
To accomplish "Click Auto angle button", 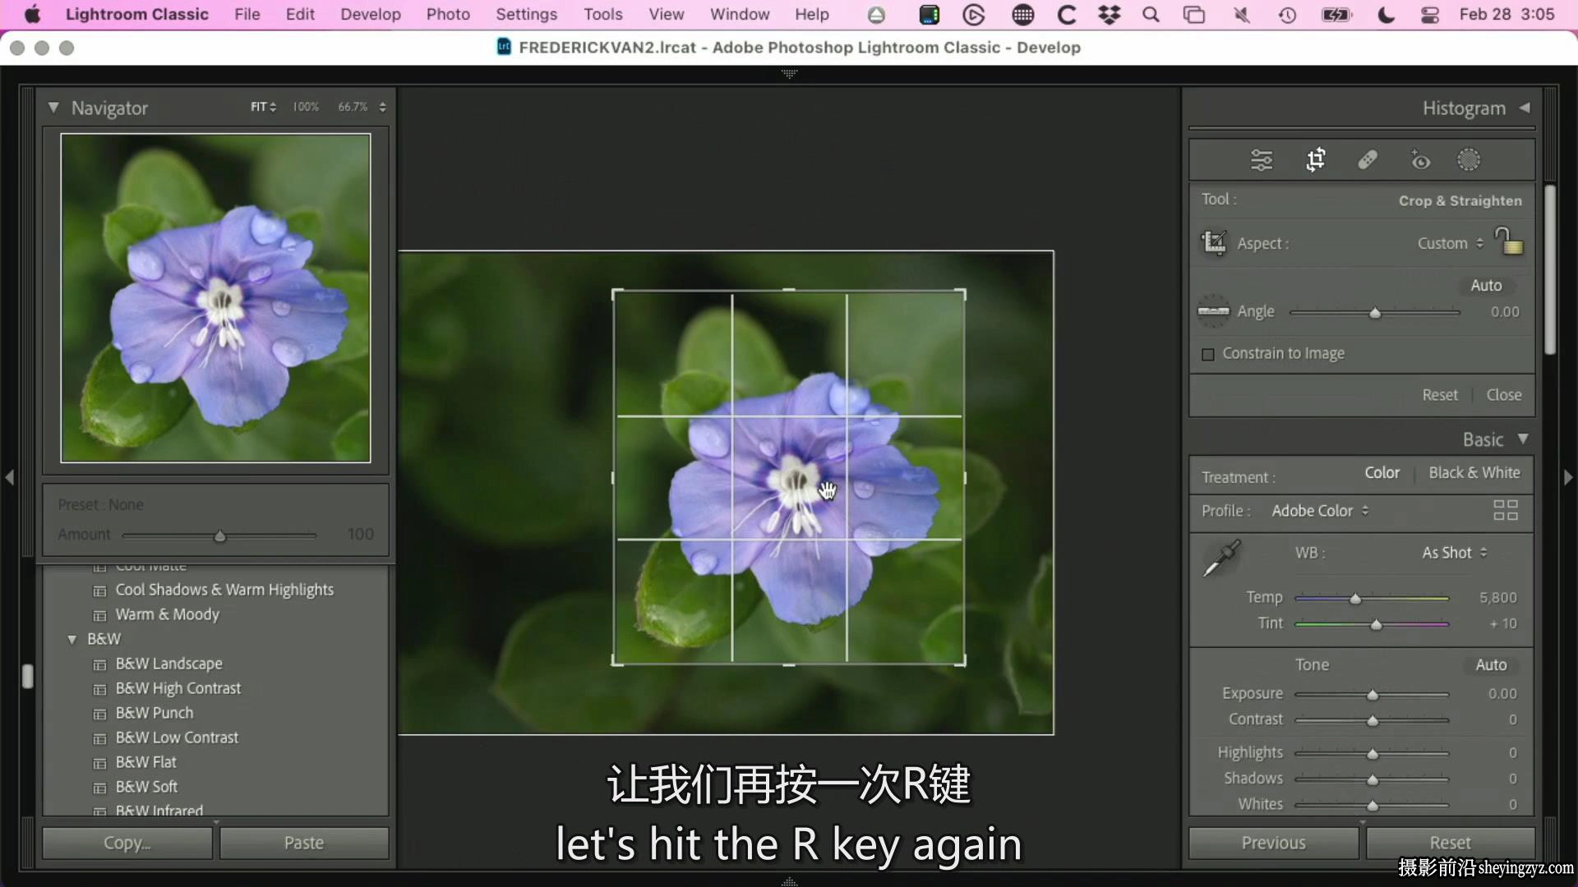I will pyautogui.click(x=1486, y=285).
